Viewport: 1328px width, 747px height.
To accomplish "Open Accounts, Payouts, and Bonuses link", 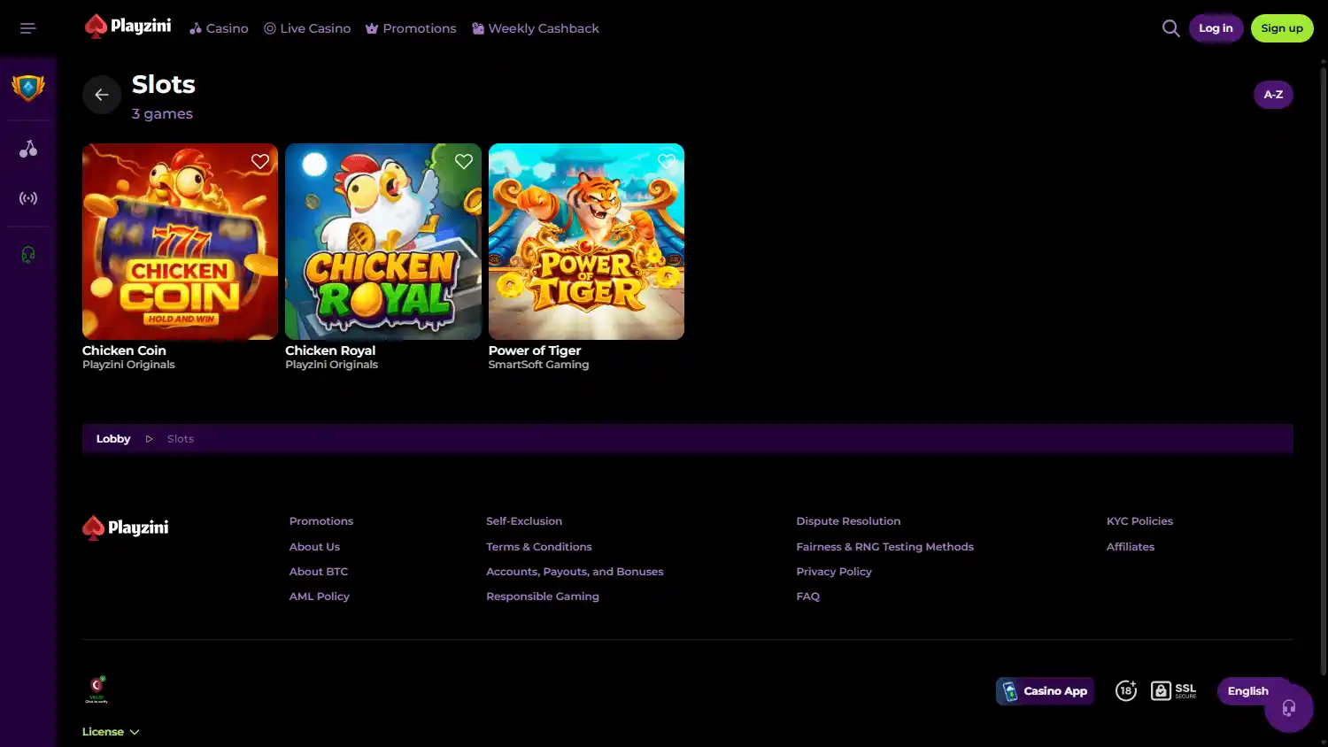I will click(x=575, y=572).
